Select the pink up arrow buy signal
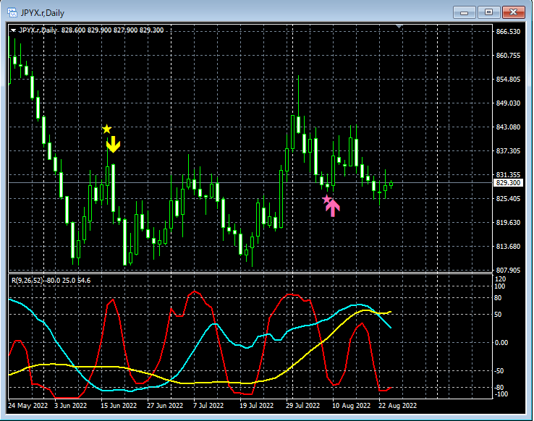 [x=333, y=208]
